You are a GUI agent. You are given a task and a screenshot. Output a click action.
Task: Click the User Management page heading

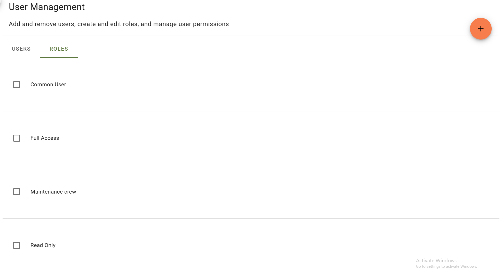point(47,7)
